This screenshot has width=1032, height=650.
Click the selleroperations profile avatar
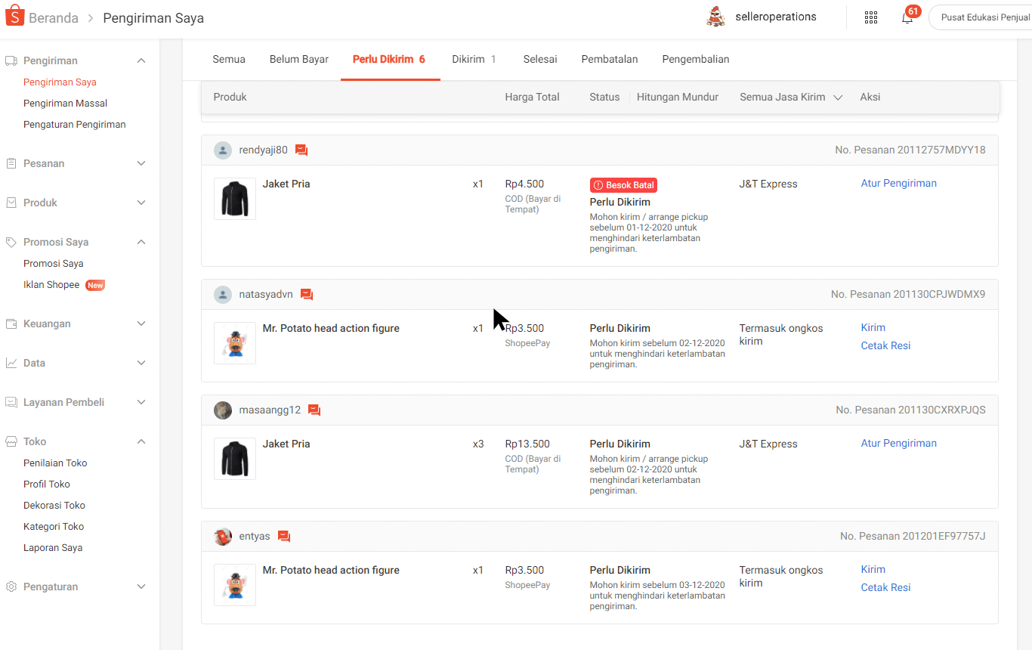coord(715,17)
